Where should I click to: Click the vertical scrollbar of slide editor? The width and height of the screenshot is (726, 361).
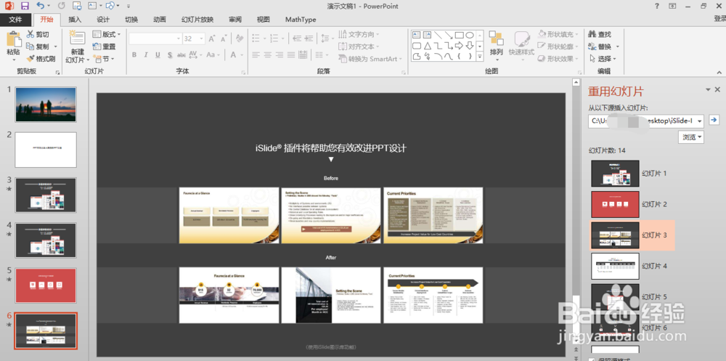576,213
